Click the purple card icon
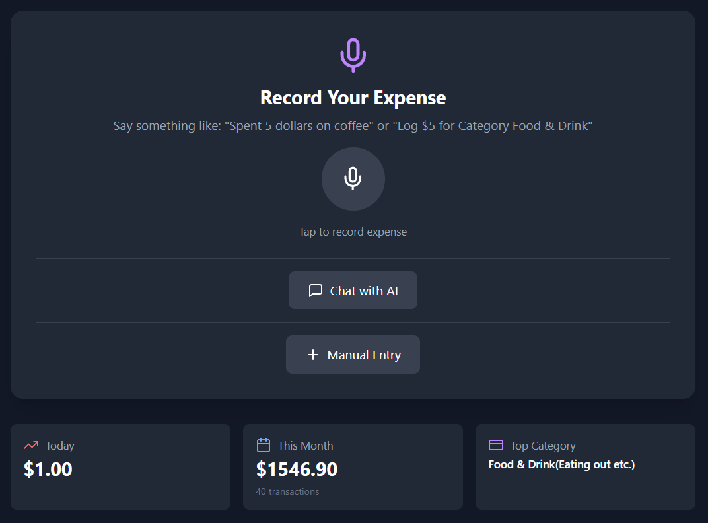The image size is (708, 523). click(x=496, y=445)
